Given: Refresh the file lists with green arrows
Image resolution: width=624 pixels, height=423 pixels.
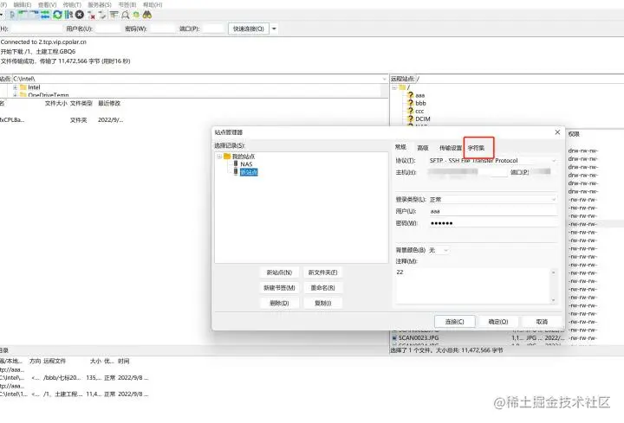Looking at the screenshot, I should [57, 15].
